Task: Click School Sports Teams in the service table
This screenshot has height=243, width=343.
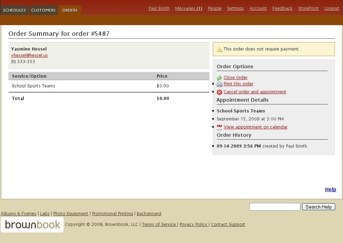Action: click(33, 86)
